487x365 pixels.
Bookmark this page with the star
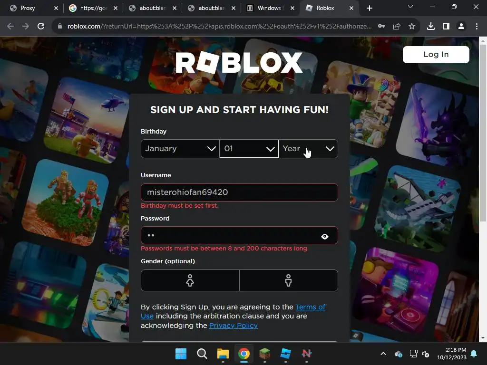coord(412,27)
